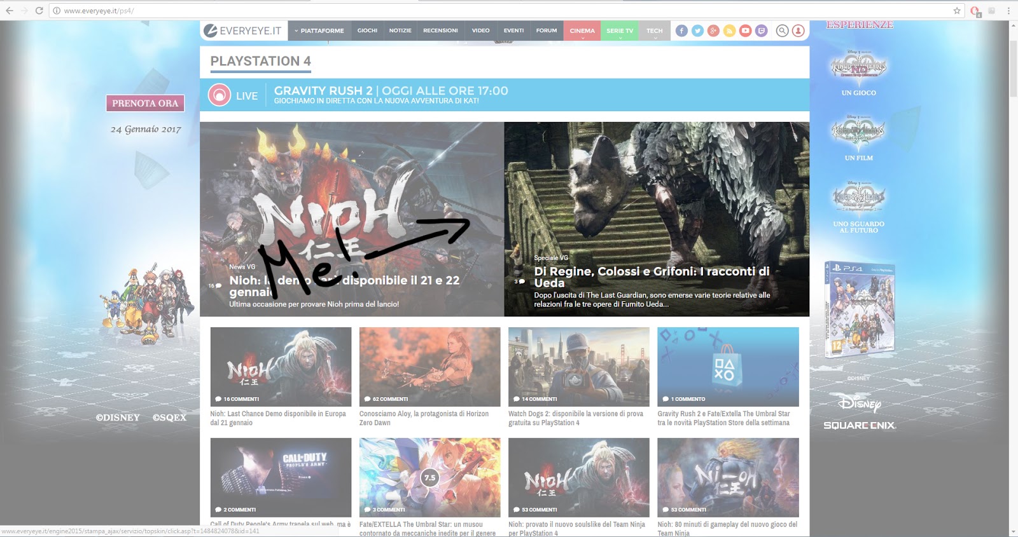
Task: Open the Giochi menu item
Action: point(367,31)
